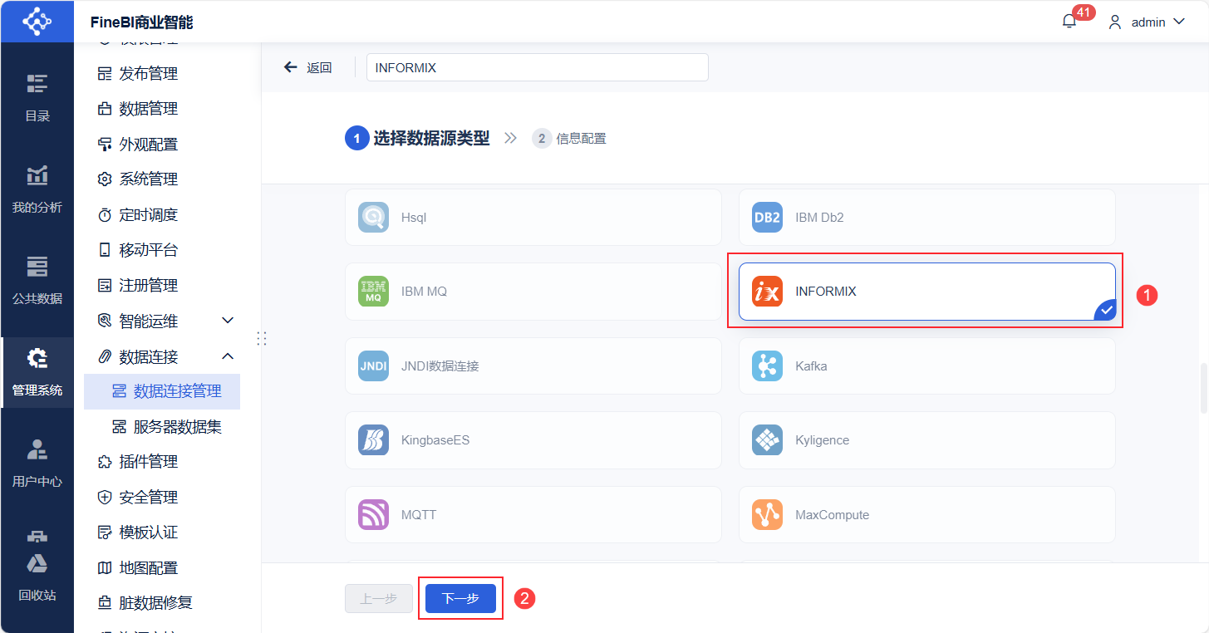Click the sidebar resize drag handle

coord(262,338)
